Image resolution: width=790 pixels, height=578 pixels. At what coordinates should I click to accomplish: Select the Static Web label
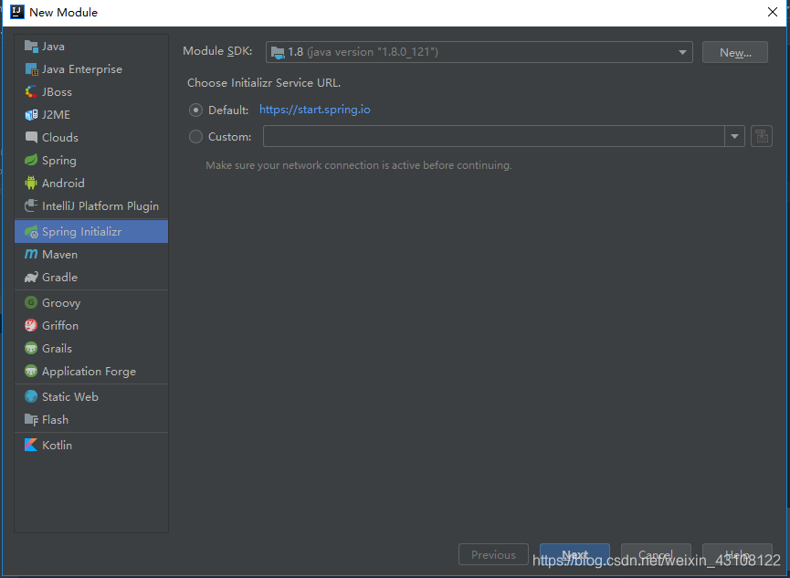(x=70, y=396)
